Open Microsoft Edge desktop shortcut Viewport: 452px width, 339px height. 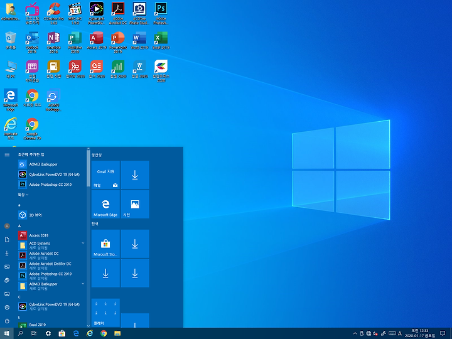click(11, 100)
